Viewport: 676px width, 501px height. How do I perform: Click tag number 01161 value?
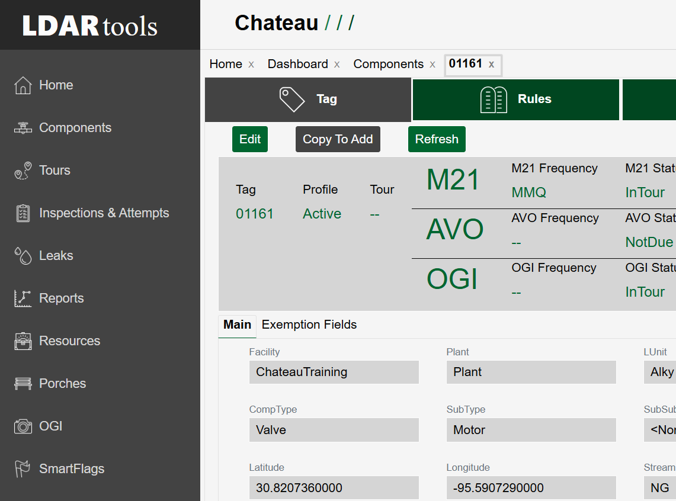pyautogui.click(x=255, y=214)
